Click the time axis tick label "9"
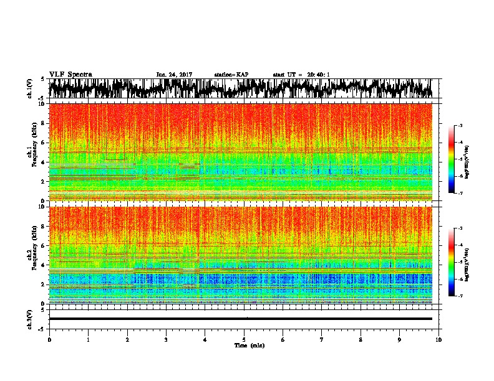 pyautogui.click(x=399, y=340)
